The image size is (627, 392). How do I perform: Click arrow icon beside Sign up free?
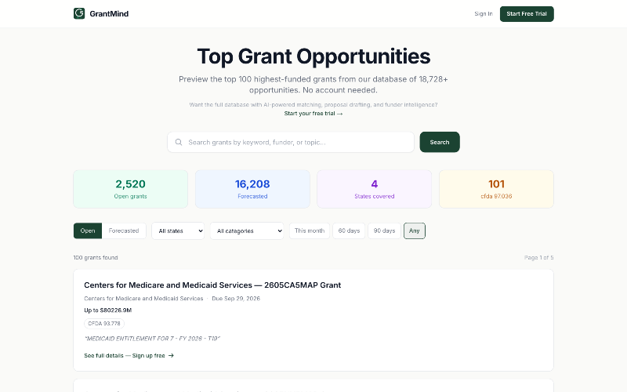pos(171,355)
